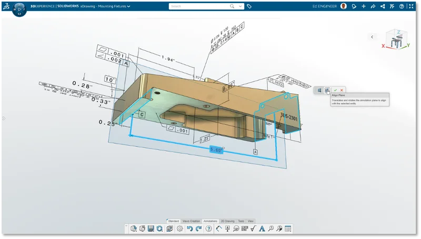Click the Undo arrow icon
The image size is (421, 239).
pos(189,229)
